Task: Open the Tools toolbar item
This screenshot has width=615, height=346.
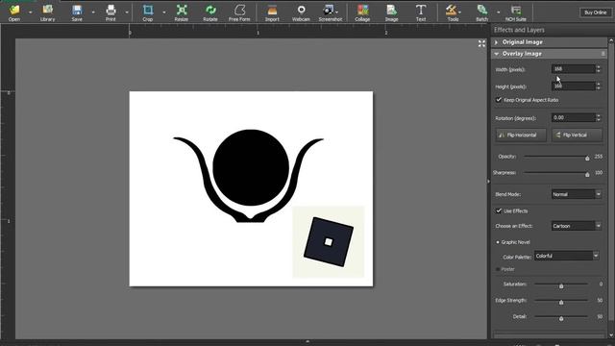Action: (453, 12)
